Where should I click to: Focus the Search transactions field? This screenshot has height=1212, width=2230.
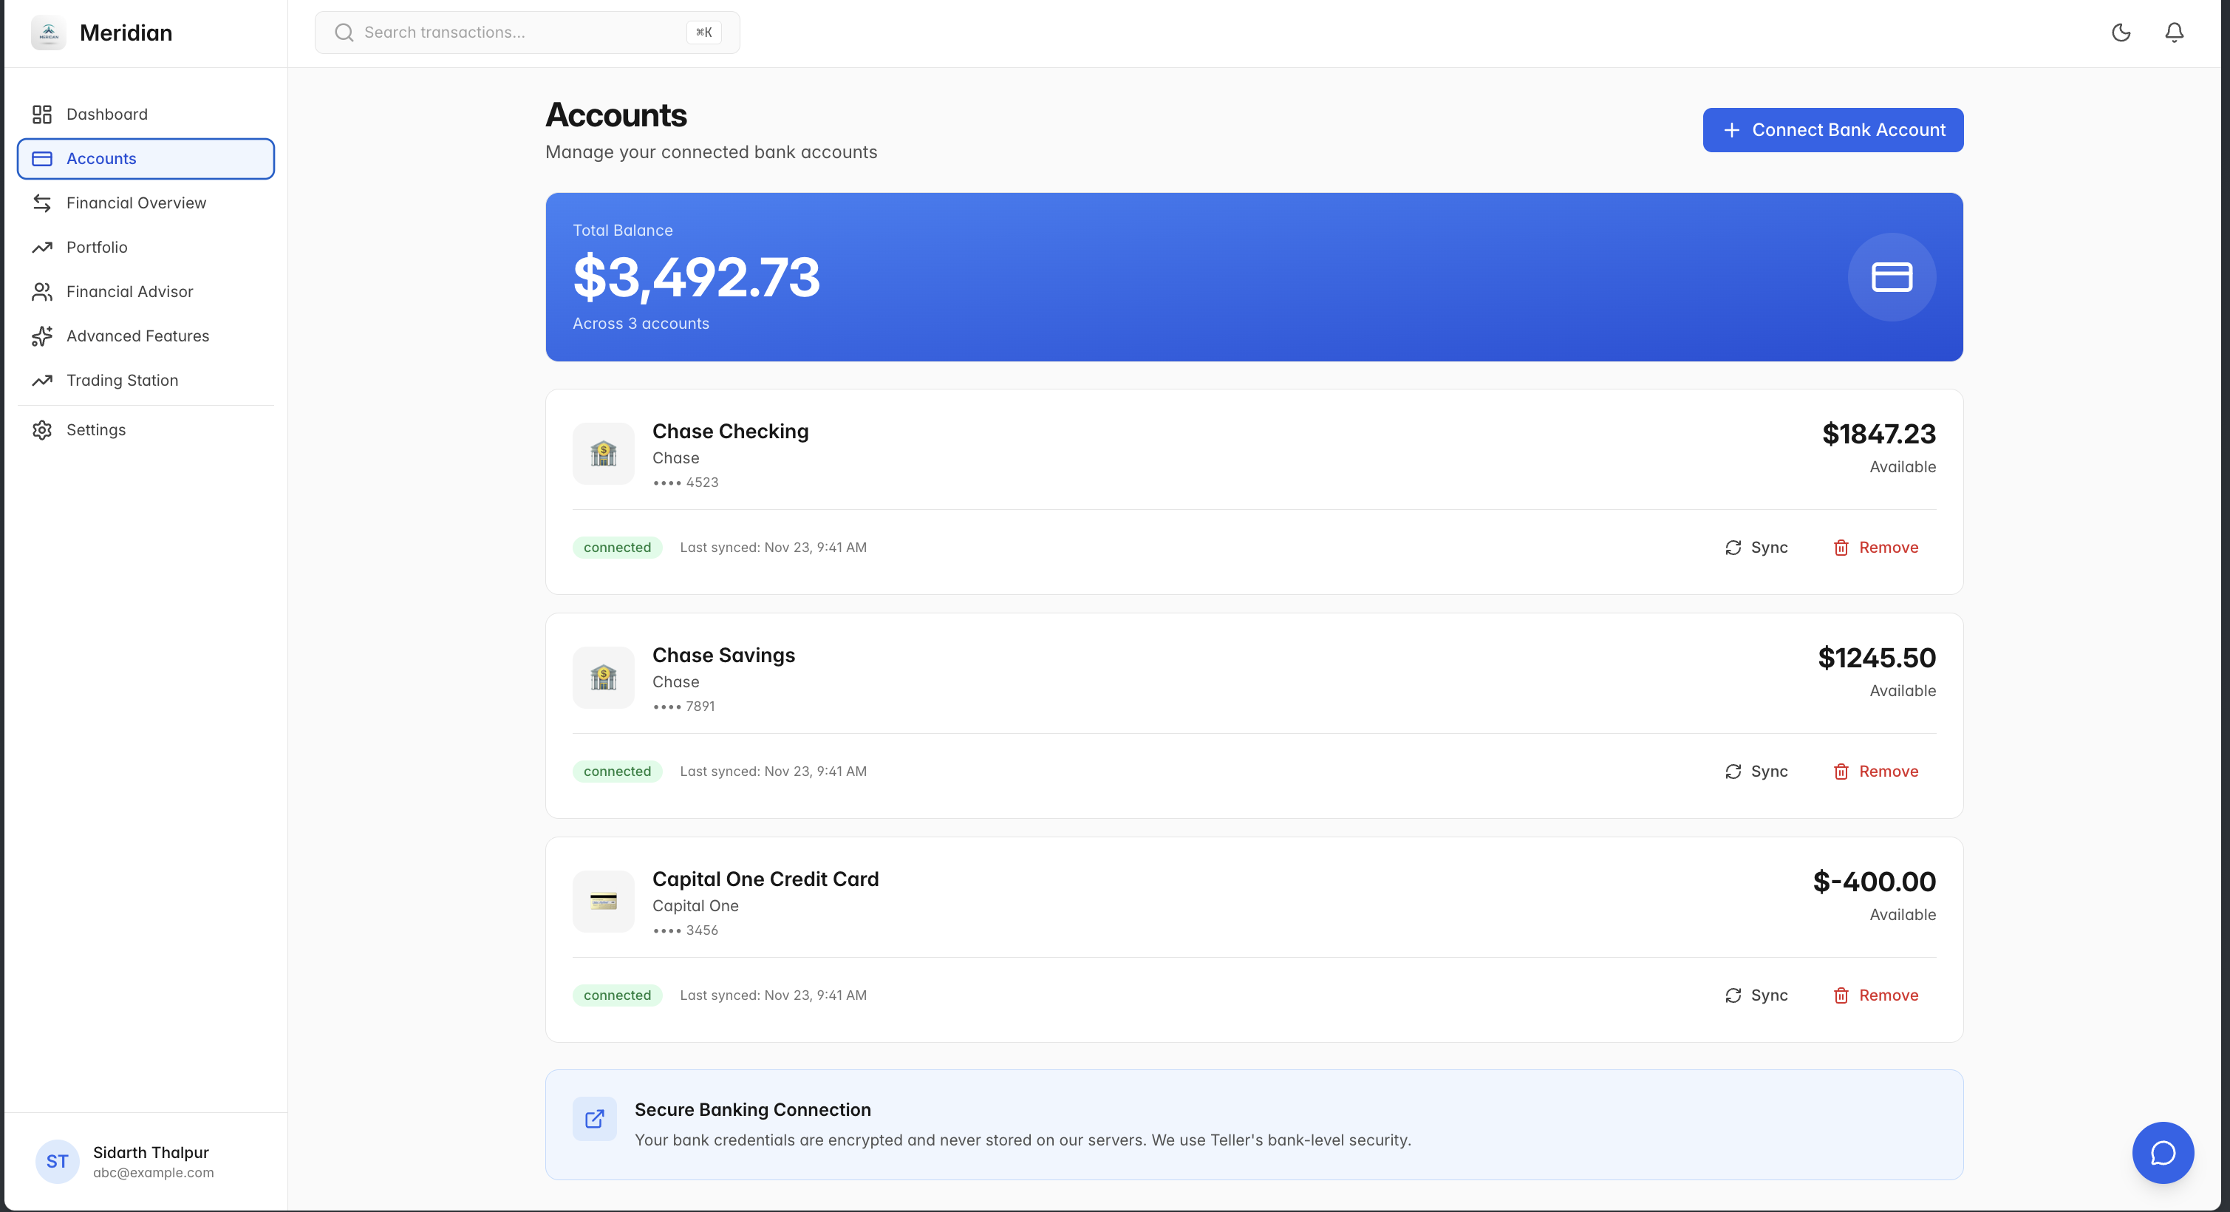pyautogui.click(x=519, y=33)
